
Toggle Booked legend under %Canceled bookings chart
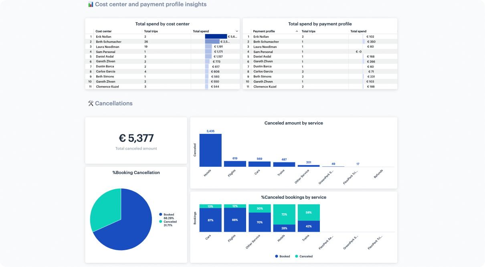[x=283, y=256]
